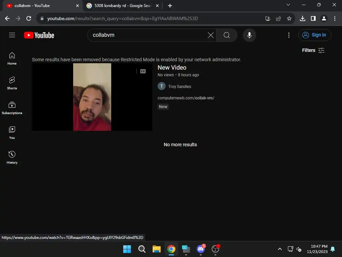The width and height of the screenshot is (342, 257).
Task: Show hidden system tray icons
Action: (280, 249)
